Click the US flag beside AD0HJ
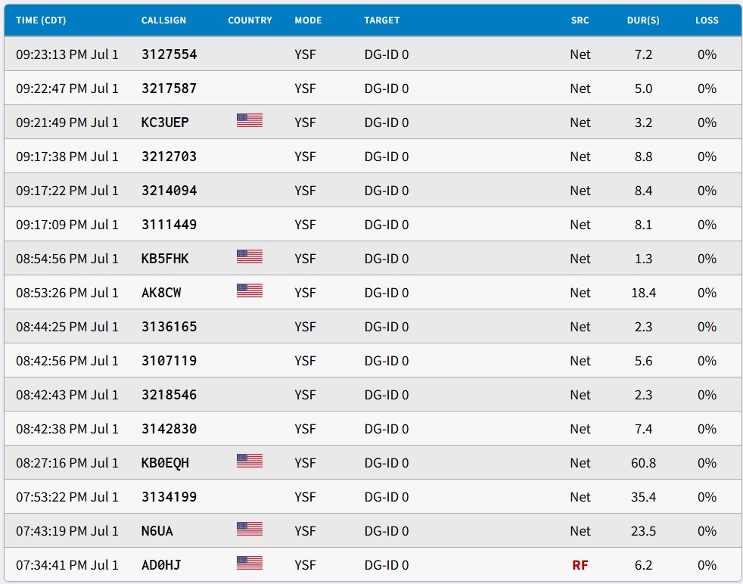Screen dimensions: 743x584 click(250, 563)
